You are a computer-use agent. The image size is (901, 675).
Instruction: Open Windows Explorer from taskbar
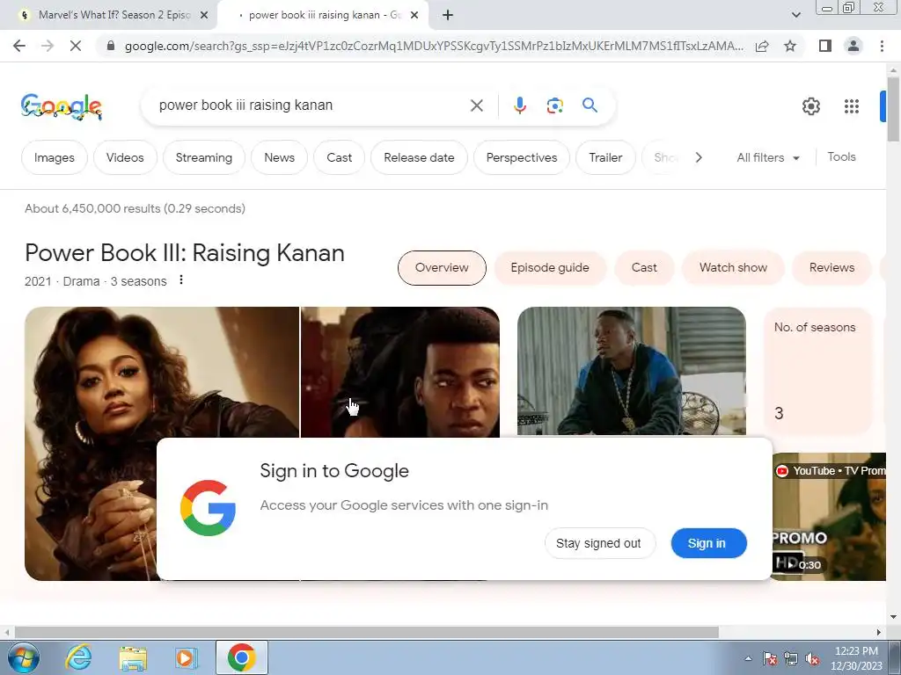point(133,657)
